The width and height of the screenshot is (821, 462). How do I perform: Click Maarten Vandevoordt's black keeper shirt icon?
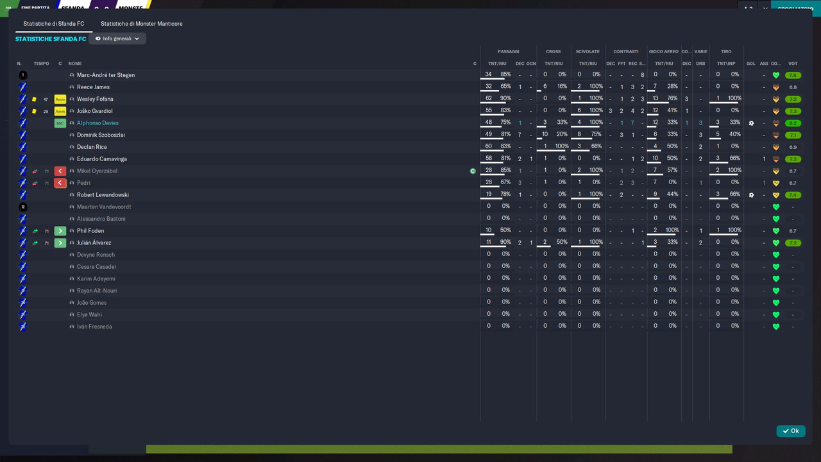(23, 207)
